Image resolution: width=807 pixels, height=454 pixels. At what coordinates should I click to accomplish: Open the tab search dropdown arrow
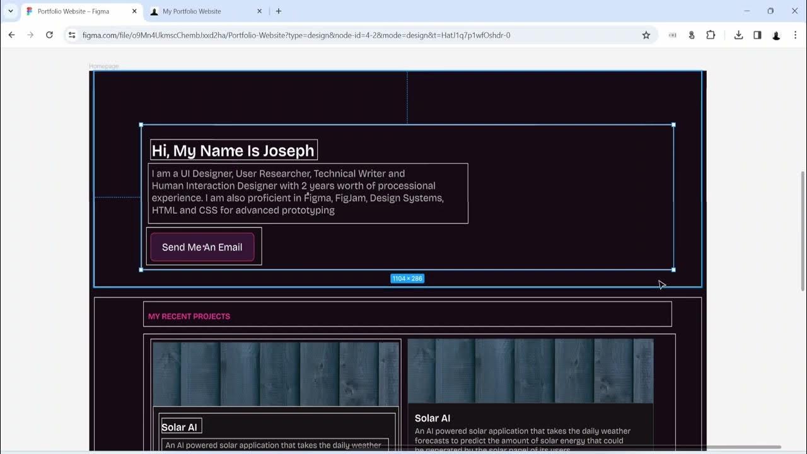pyautogui.click(x=11, y=11)
